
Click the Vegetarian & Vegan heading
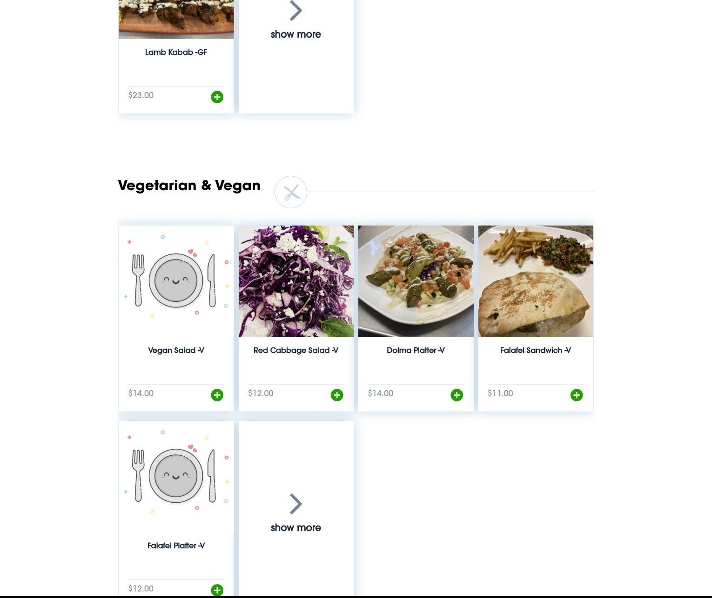tap(189, 185)
